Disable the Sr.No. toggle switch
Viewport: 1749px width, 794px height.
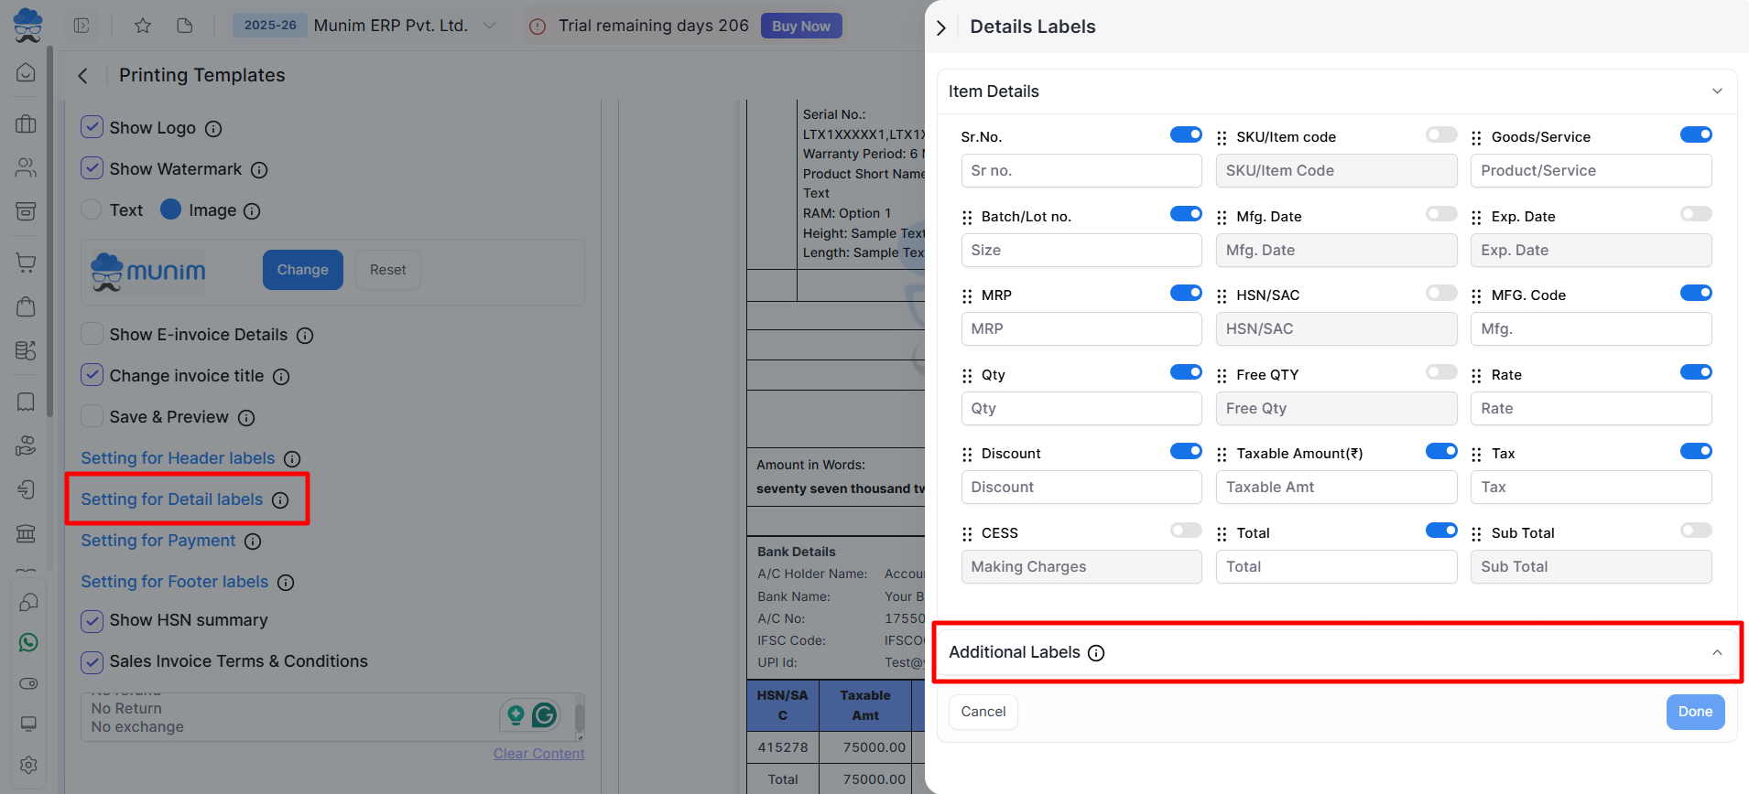(x=1186, y=135)
